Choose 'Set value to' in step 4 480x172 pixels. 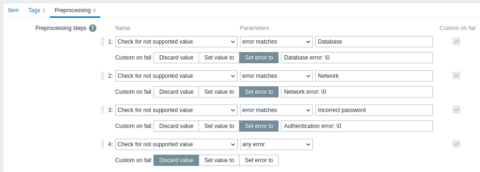pyautogui.click(x=219, y=160)
